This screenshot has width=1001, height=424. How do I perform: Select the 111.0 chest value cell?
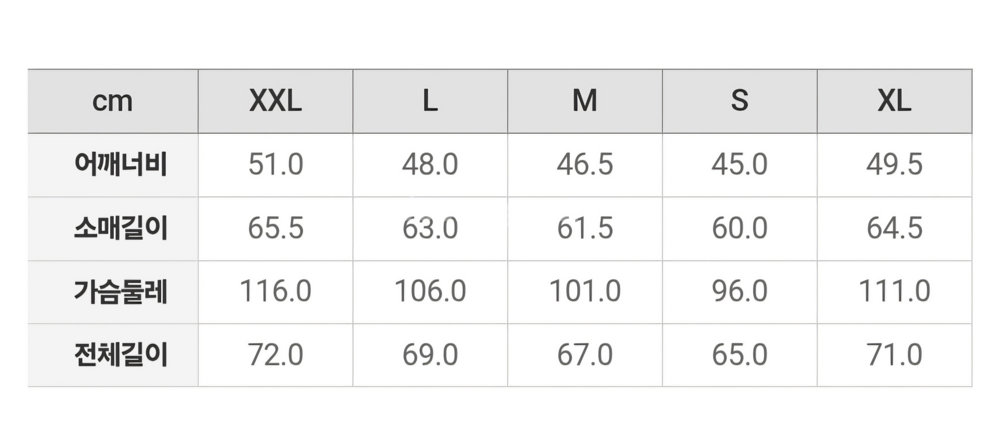pos(894,292)
